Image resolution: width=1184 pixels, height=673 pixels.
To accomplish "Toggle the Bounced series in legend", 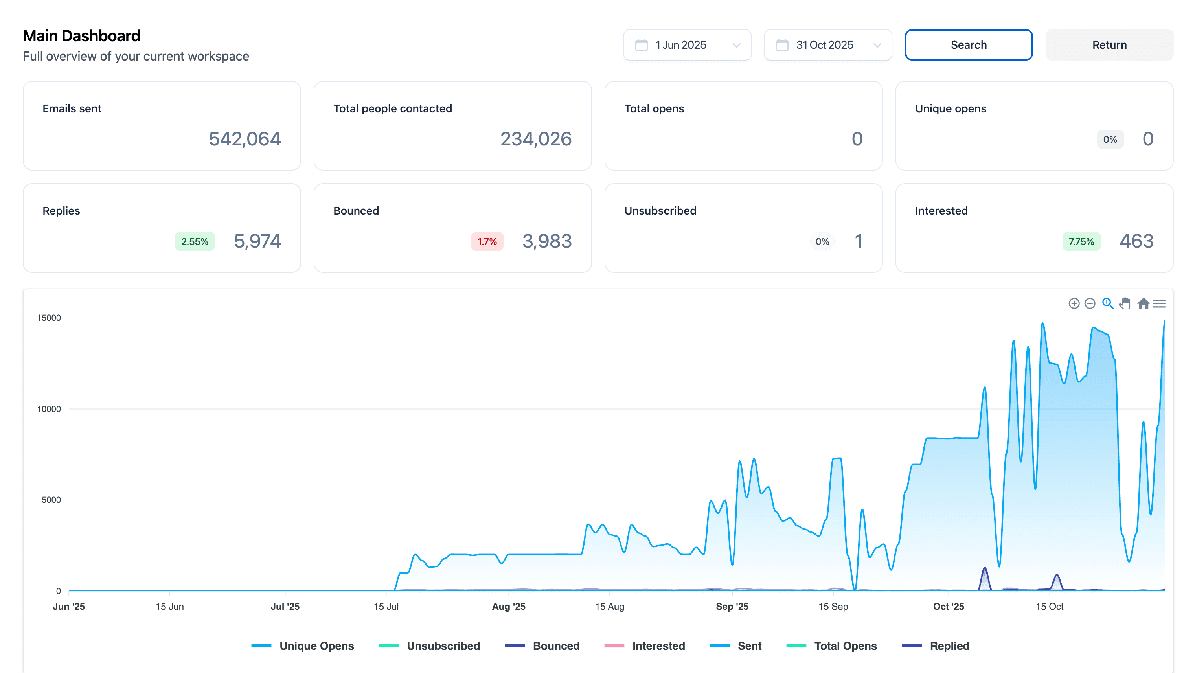I will pos(556,646).
